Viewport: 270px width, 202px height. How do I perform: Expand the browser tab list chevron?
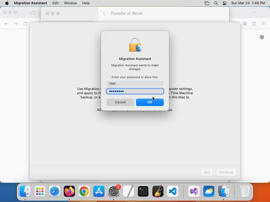click(x=254, y=12)
